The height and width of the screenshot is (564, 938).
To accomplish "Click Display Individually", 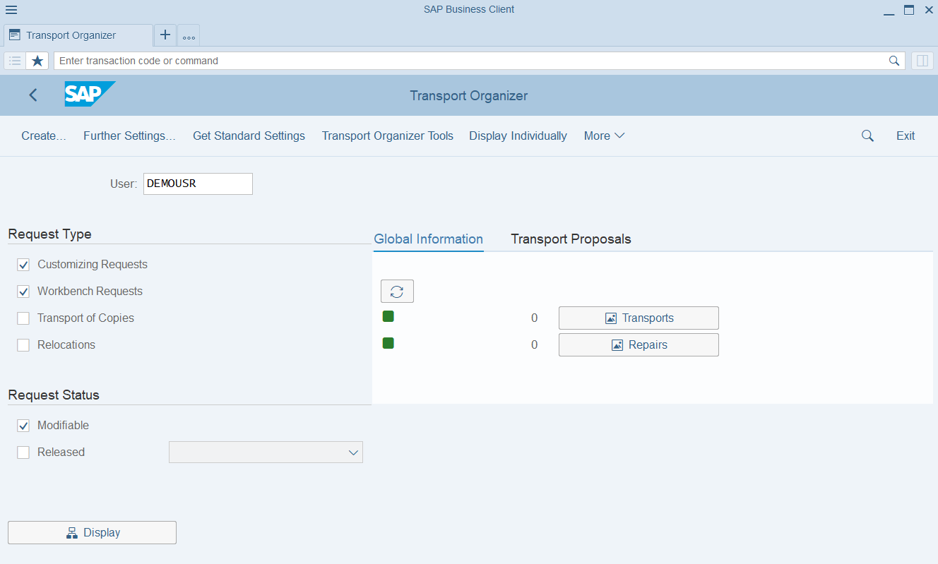I will click(518, 136).
